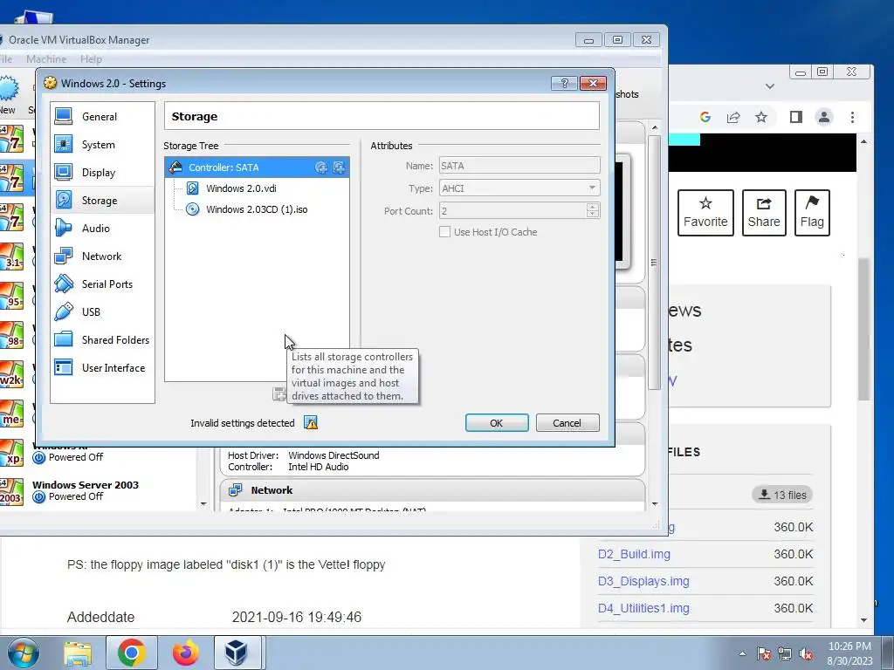Image resolution: width=894 pixels, height=670 pixels.
Task: Select the Windows XP VM icon
Action: tap(11, 453)
